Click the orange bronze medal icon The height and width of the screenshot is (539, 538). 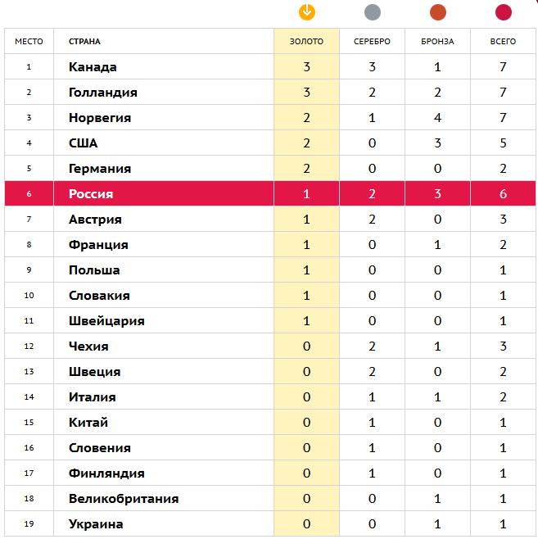click(438, 11)
